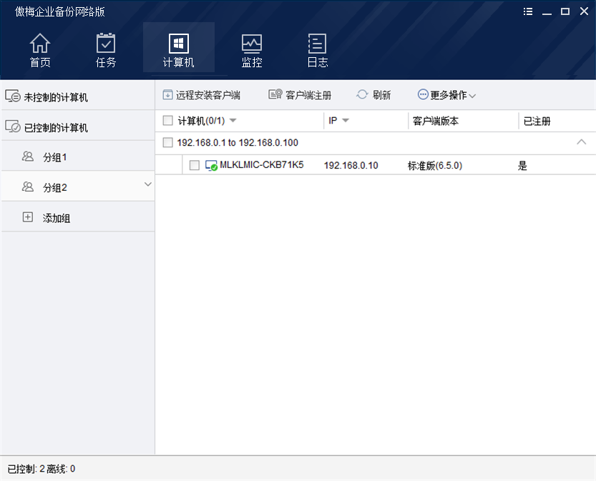Viewport: 596px width, 481px height.
Task: Click the 傲梅企业备份网络版 window title
Action: pos(60,11)
